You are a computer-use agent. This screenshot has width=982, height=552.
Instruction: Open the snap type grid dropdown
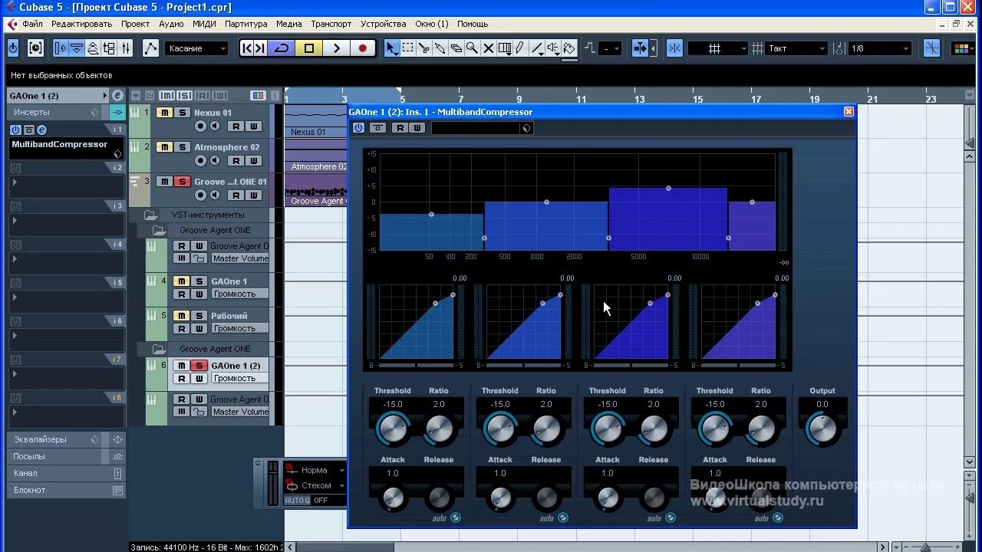(x=718, y=48)
